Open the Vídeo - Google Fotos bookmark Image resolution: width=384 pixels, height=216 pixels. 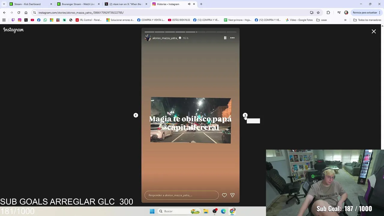coord(299,20)
